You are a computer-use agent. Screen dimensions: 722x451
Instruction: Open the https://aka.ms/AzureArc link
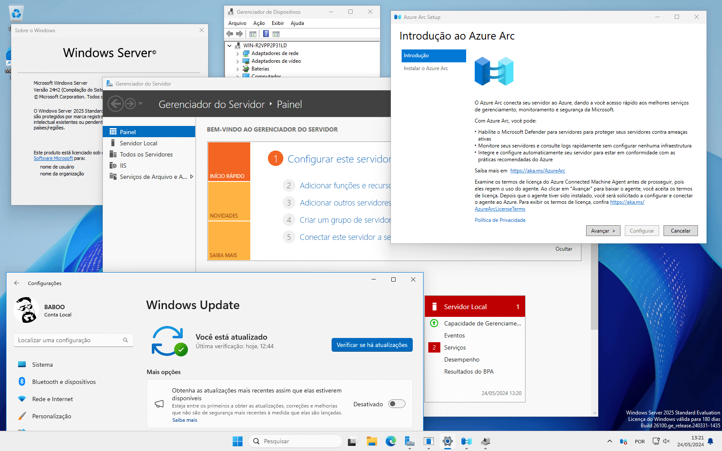(x=538, y=171)
